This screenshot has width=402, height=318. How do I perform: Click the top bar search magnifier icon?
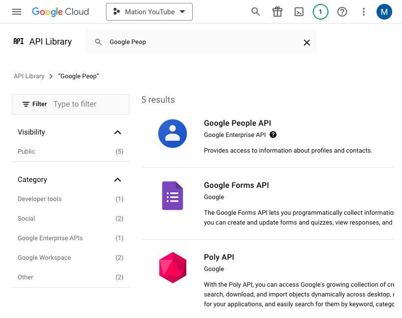(255, 12)
